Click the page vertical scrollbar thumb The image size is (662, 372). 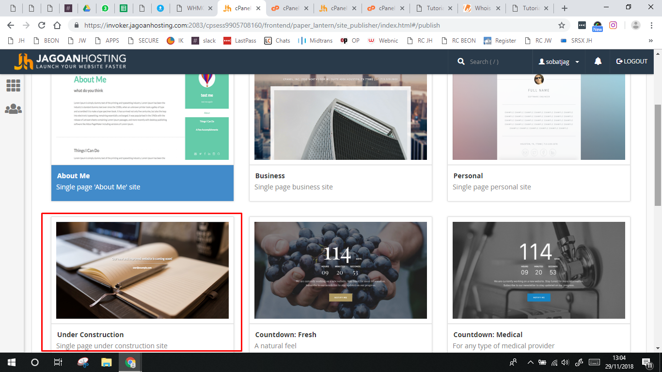tap(658, 155)
